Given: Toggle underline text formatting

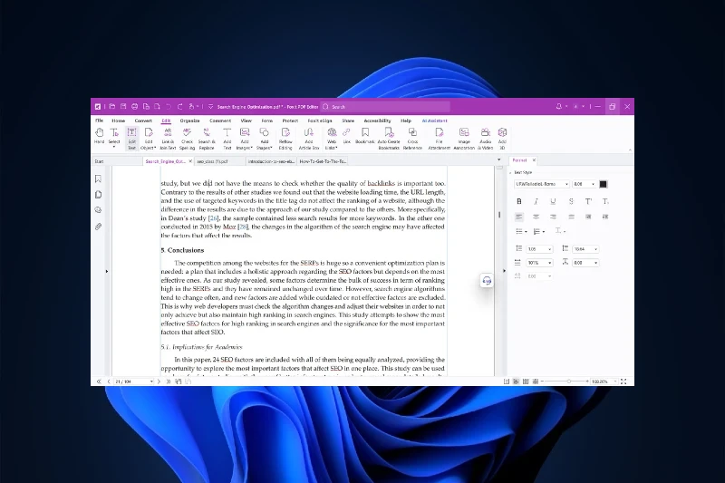Looking at the screenshot, I should pos(553,201).
